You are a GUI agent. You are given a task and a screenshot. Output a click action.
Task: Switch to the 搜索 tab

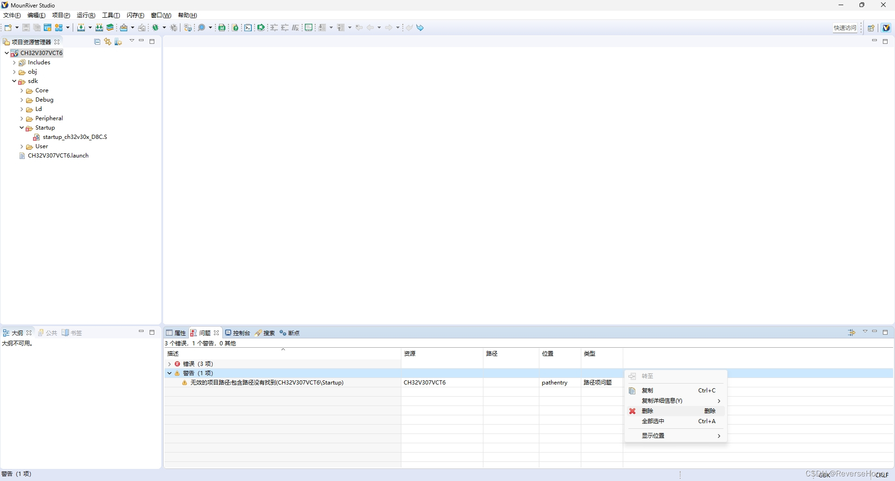pos(265,333)
